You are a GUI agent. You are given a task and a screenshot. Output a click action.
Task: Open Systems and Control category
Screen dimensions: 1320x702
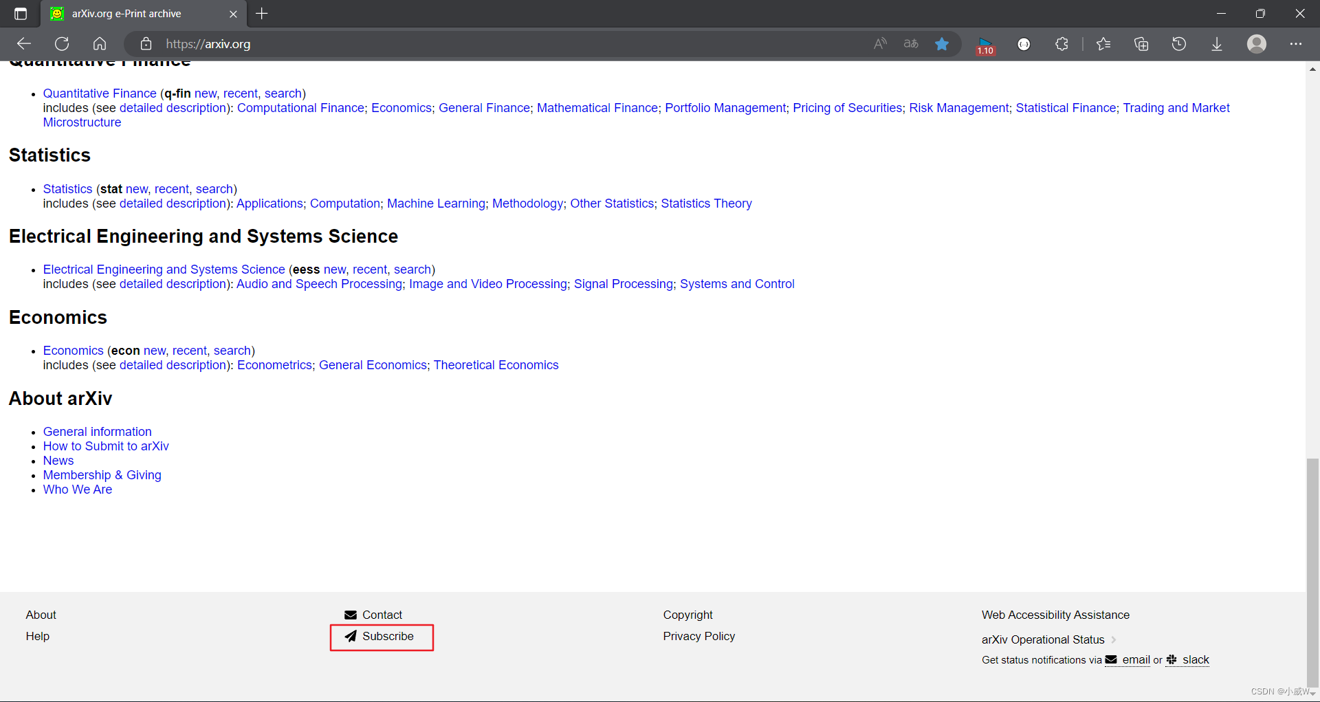point(737,284)
